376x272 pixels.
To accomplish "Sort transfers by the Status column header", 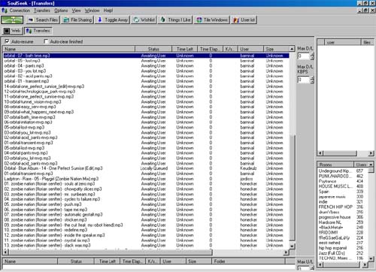I will click(x=153, y=49).
